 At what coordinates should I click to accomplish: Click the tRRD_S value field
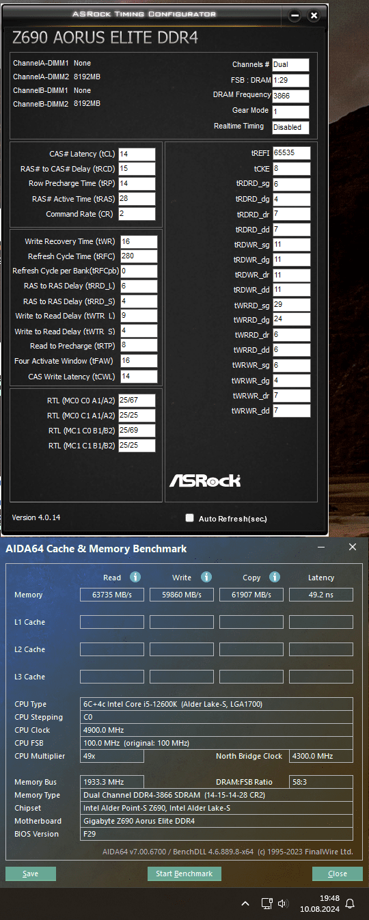(x=139, y=301)
